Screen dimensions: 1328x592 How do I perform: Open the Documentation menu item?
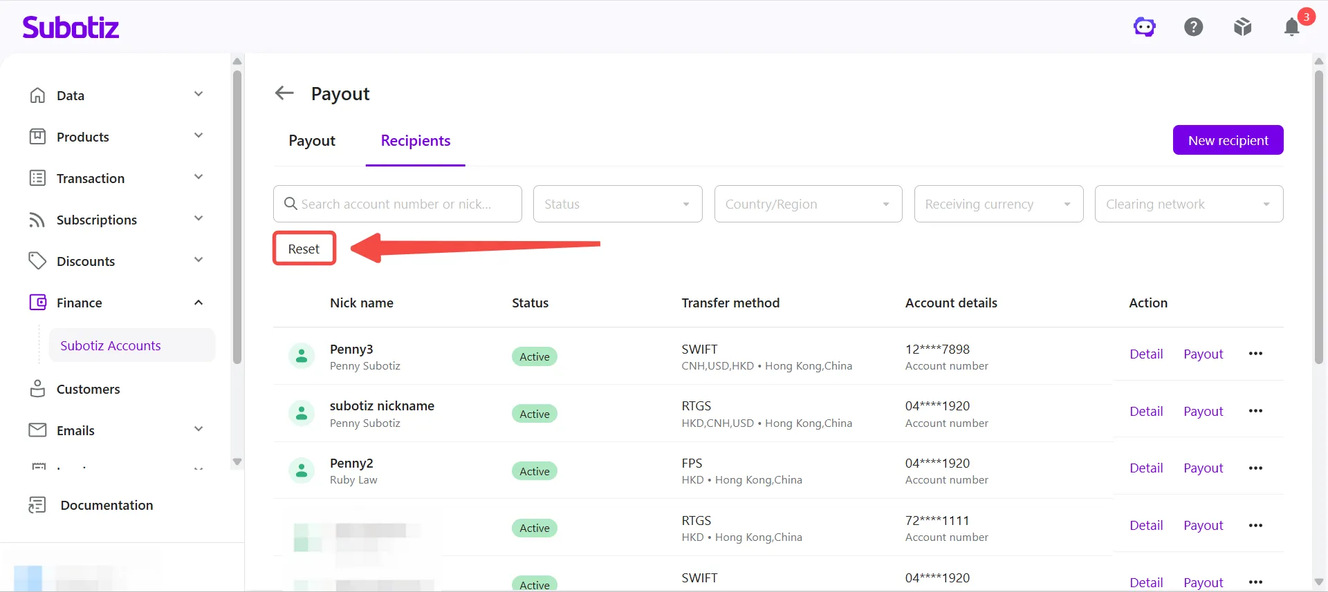pyautogui.click(x=107, y=506)
